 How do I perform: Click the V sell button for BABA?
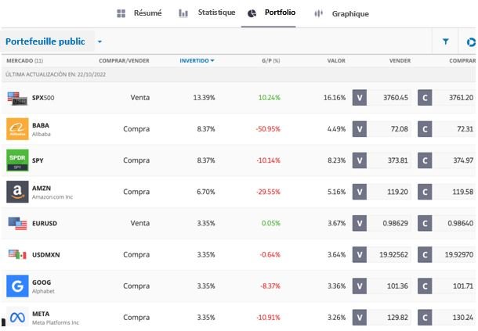pyautogui.click(x=360, y=129)
